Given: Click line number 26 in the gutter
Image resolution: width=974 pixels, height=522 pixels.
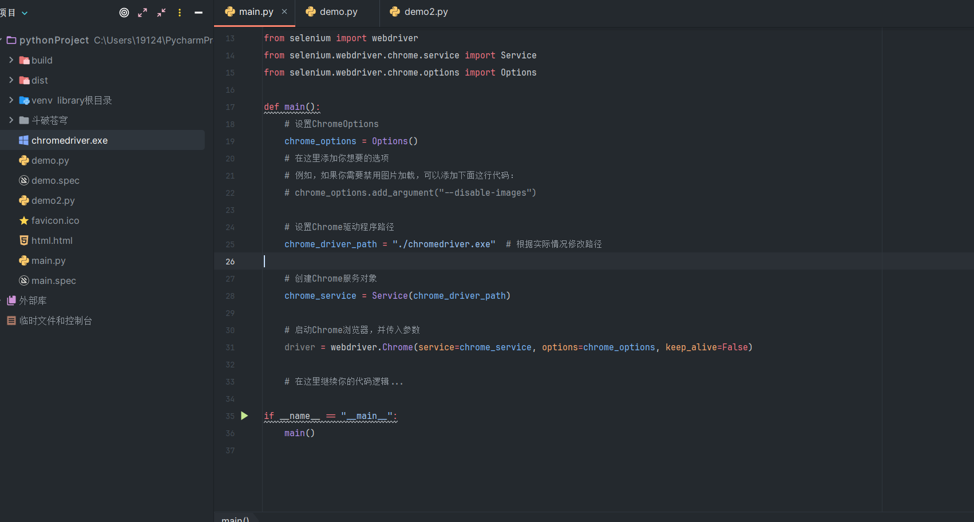Looking at the screenshot, I should pyautogui.click(x=230, y=262).
